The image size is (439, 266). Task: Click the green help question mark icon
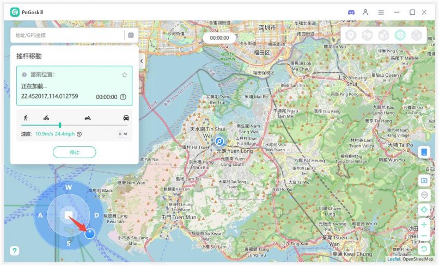point(14,251)
